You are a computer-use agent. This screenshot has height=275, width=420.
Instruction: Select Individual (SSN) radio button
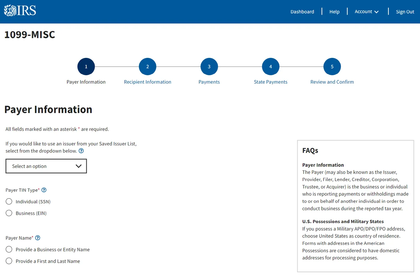(9, 202)
